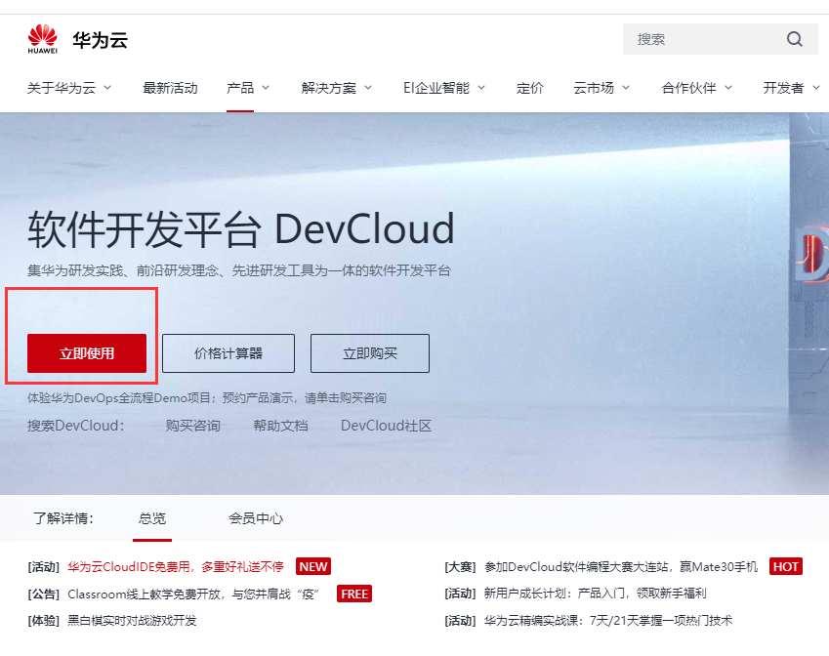The height and width of the screenshot is (656, 829).
Task: Expand the 产品 navigation dropdown
Action: point(247,88)
